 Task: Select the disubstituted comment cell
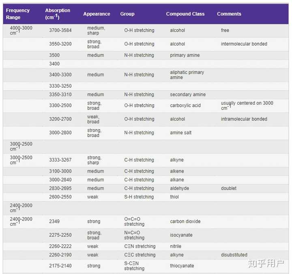[x=234, y=255]
